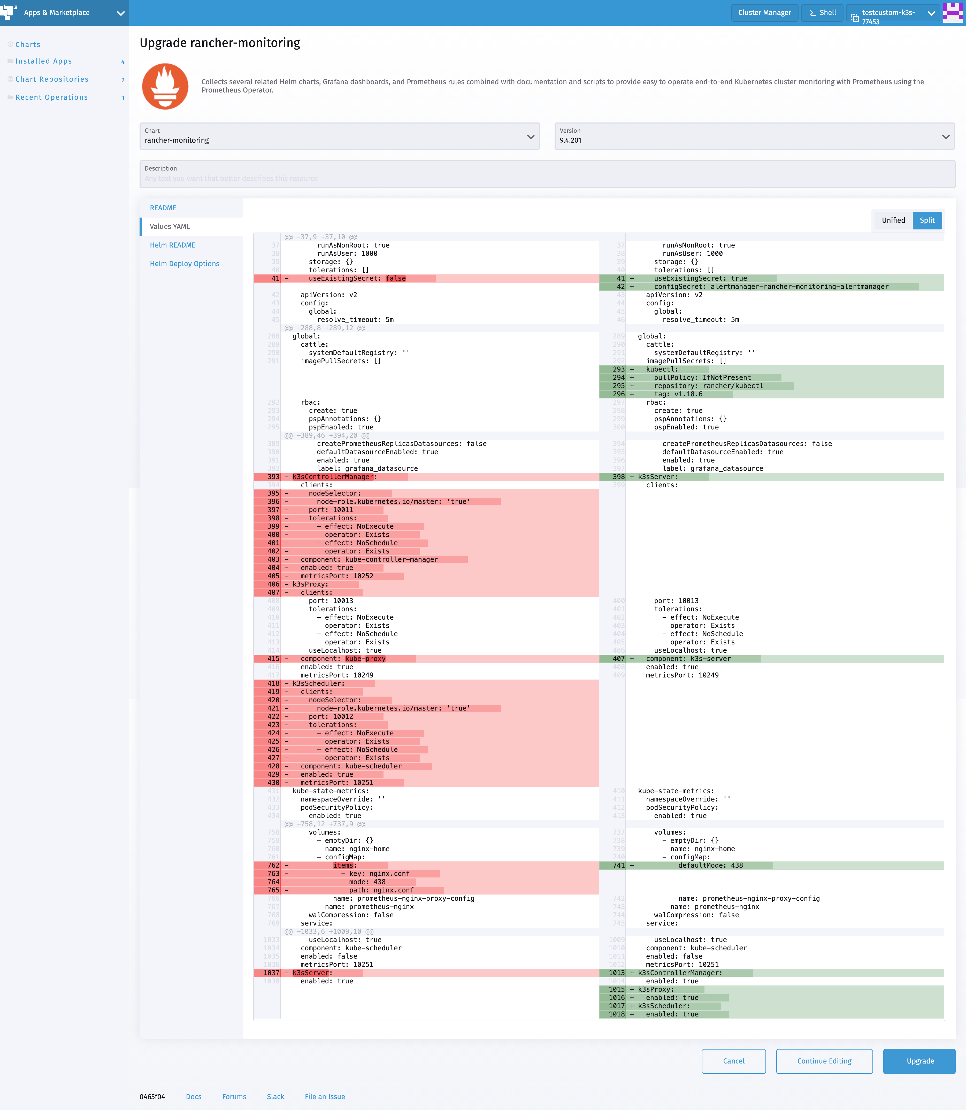This screenshot has width=966, height=1110.
Task: Click the Prometheus chart icon
Action: tap(165, 86)
